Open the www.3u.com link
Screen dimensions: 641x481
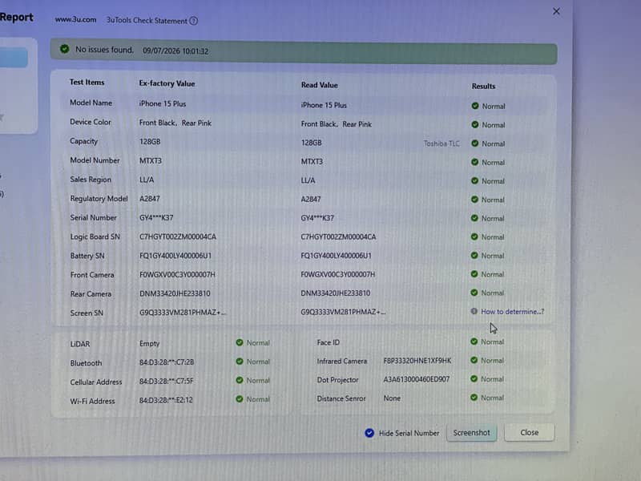[x=75, y=19]
